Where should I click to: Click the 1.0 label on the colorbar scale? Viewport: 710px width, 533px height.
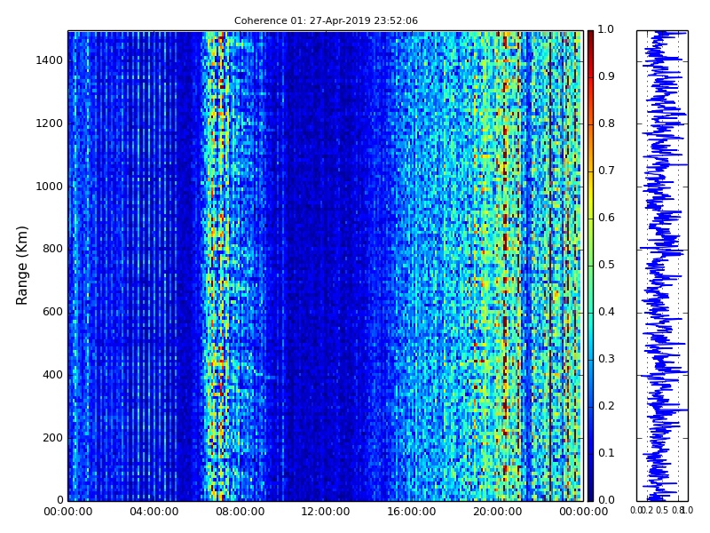tap(606, 29)
